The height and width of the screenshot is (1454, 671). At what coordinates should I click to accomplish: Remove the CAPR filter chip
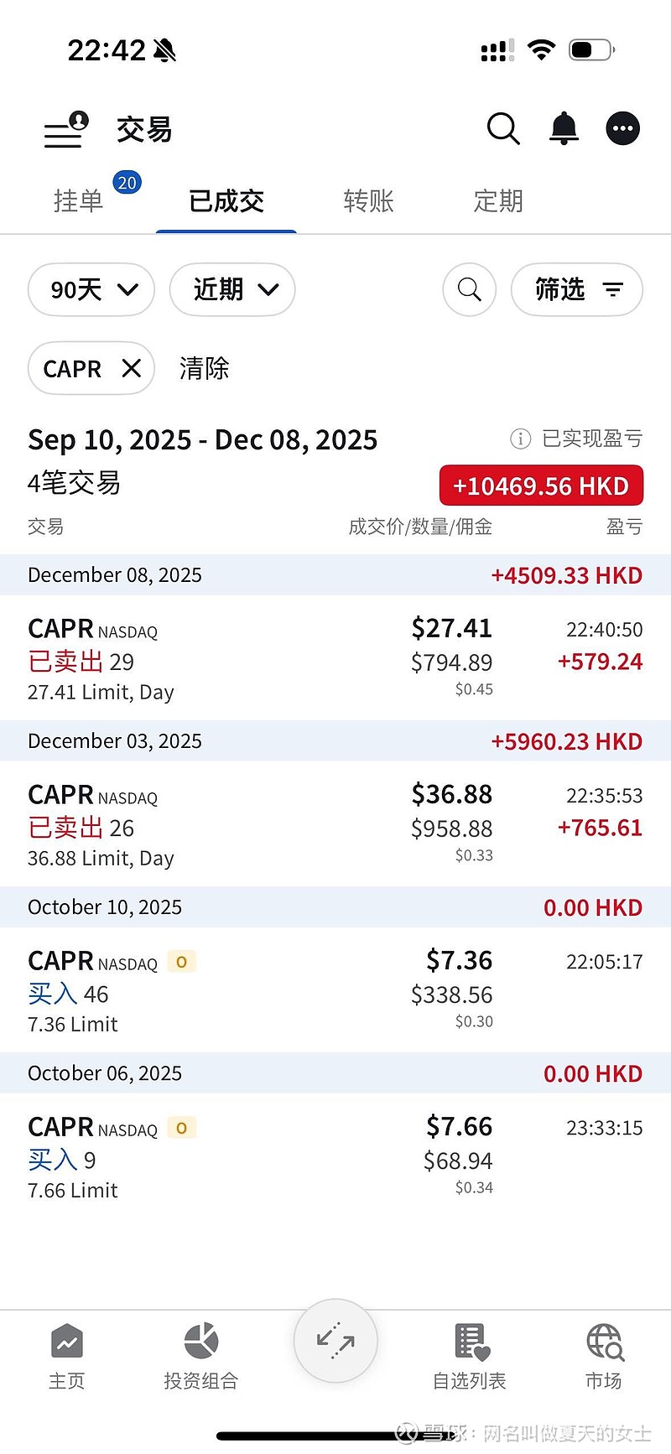[132, 368]
